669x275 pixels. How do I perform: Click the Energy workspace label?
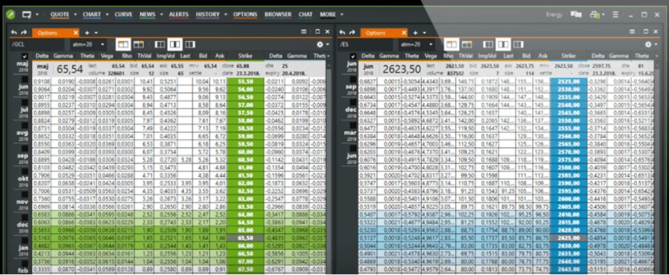(x=554, y=15)
